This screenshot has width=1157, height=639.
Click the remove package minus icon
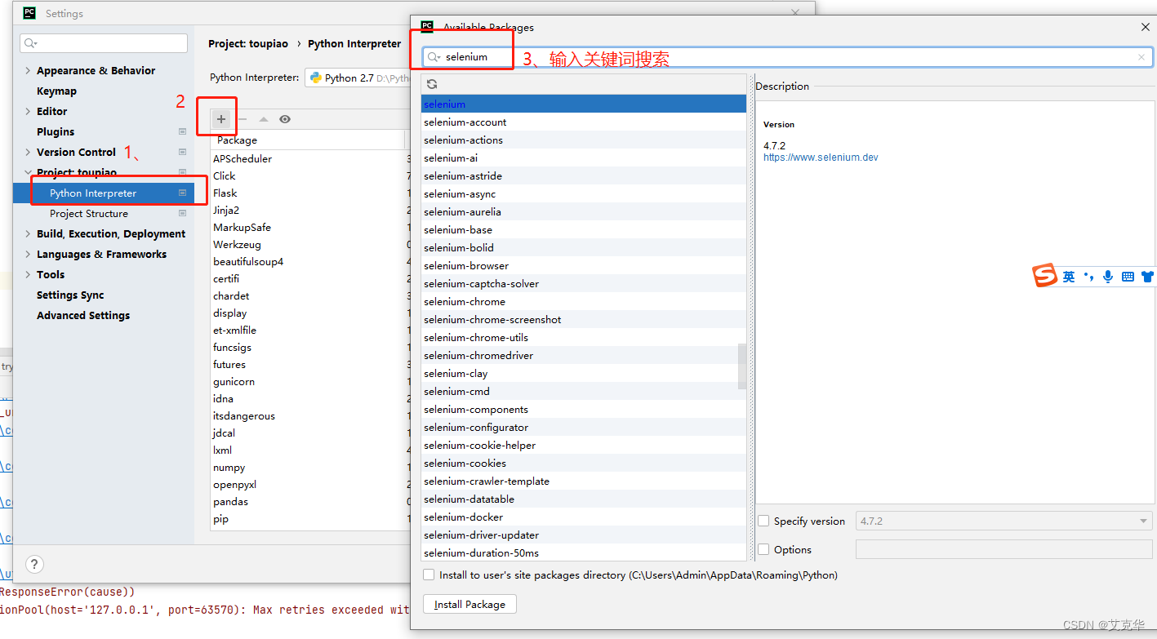tap(243, 119)
